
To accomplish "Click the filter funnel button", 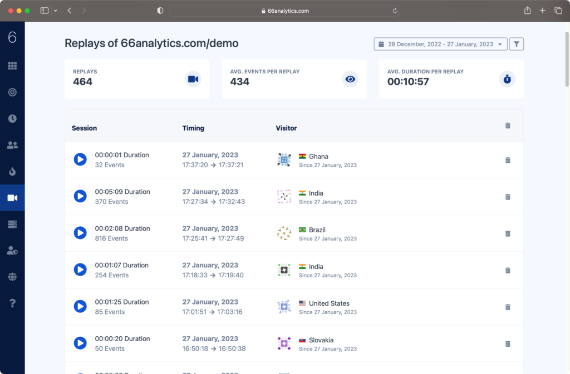I will pos(517,44).
